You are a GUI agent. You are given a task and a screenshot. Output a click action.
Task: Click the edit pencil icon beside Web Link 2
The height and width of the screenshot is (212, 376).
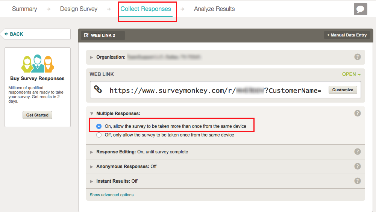pos(86,35)
